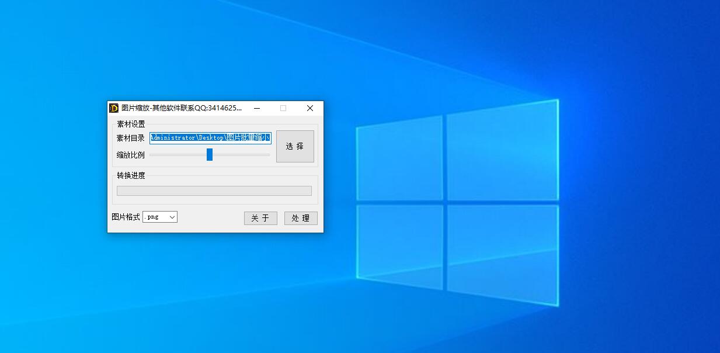Click the 素材设置 group heading
The height and width of the screenshot is (353, 720).
tap(131, 124)
